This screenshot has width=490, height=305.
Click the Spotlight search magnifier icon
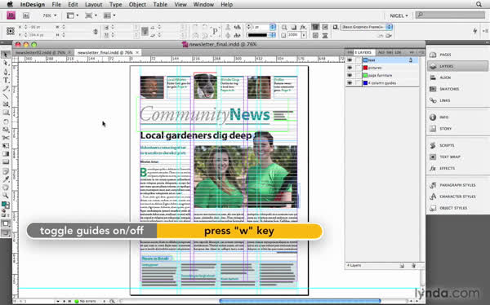(x=479, y=4)
